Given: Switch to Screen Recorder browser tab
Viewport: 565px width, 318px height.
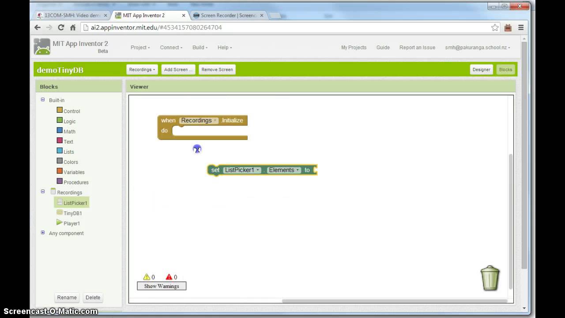Looking at the screenshot, I should pos(228,15).
